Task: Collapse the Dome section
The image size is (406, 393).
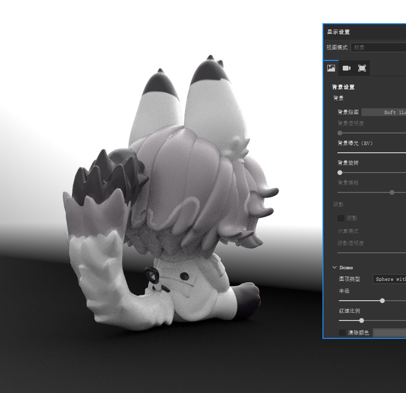Action: pos(335,267)
